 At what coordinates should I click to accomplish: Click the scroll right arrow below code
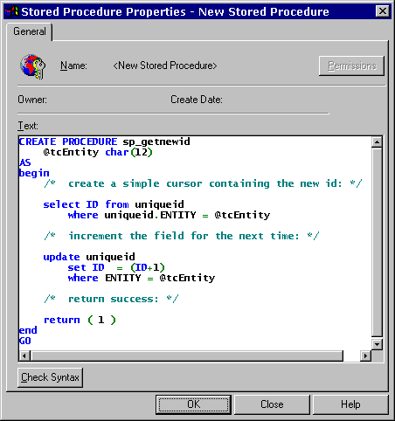click(x=365, y=355)
